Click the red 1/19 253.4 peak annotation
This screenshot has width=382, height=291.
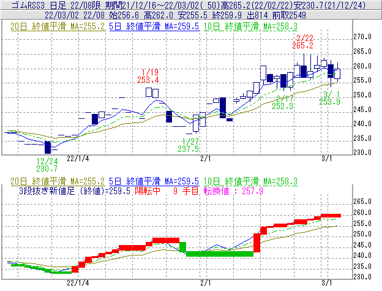click(148, 76)
